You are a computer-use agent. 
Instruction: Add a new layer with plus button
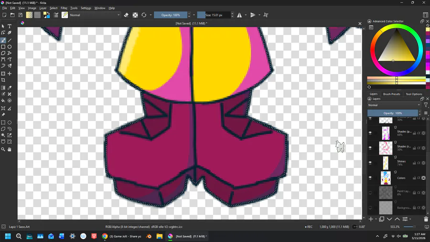click(371, 219)
